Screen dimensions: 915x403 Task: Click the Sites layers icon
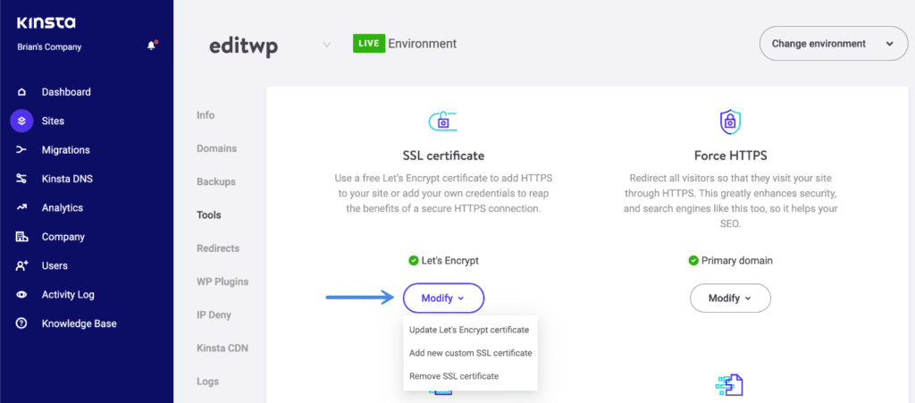point(21,121)
